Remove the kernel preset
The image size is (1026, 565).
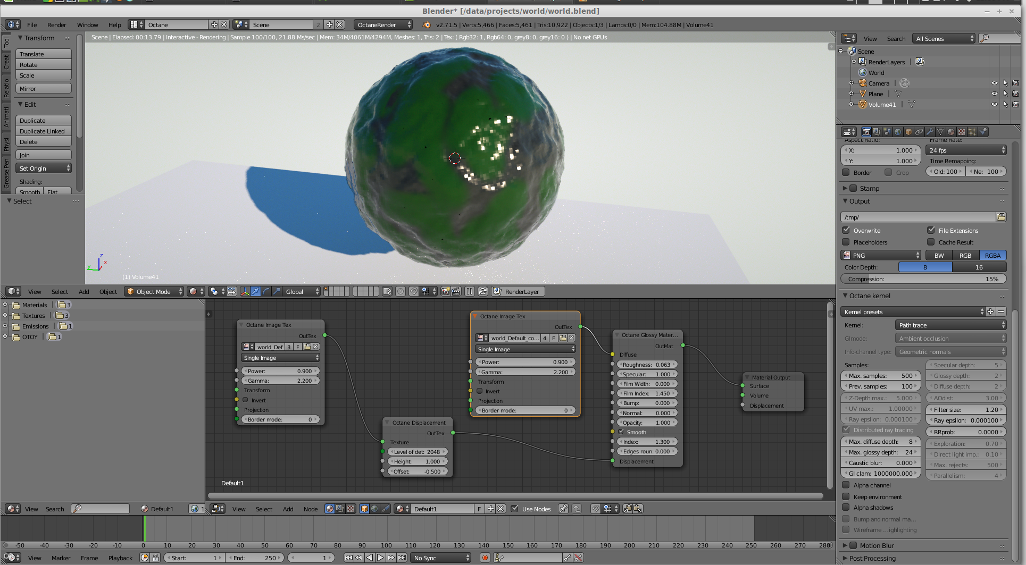tap(1001, 311)
